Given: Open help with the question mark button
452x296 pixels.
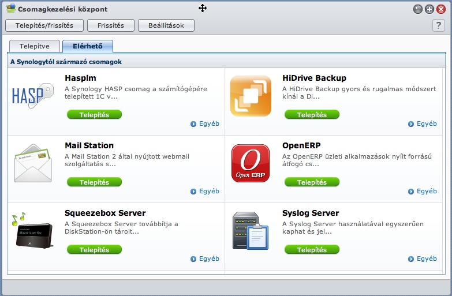Looking at the screenshot, I should (439, 25).
